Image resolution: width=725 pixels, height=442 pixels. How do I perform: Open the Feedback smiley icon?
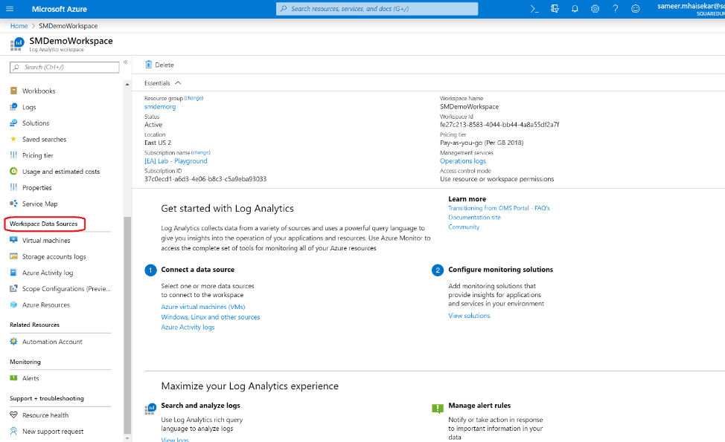[636, 9]
